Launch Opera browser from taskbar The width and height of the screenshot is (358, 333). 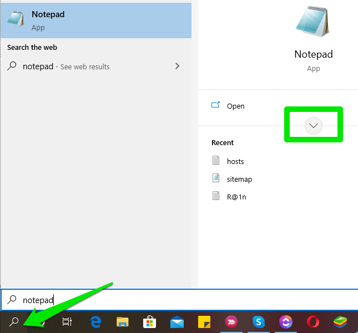coord(313,322)
